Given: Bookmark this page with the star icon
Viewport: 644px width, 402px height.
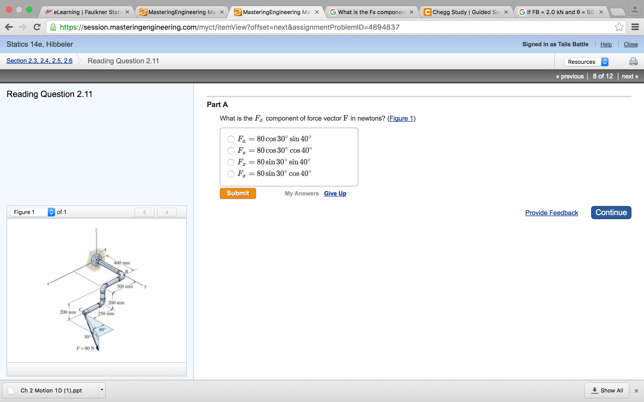Looking at the screenshot, I should click(x=619, y=27).
